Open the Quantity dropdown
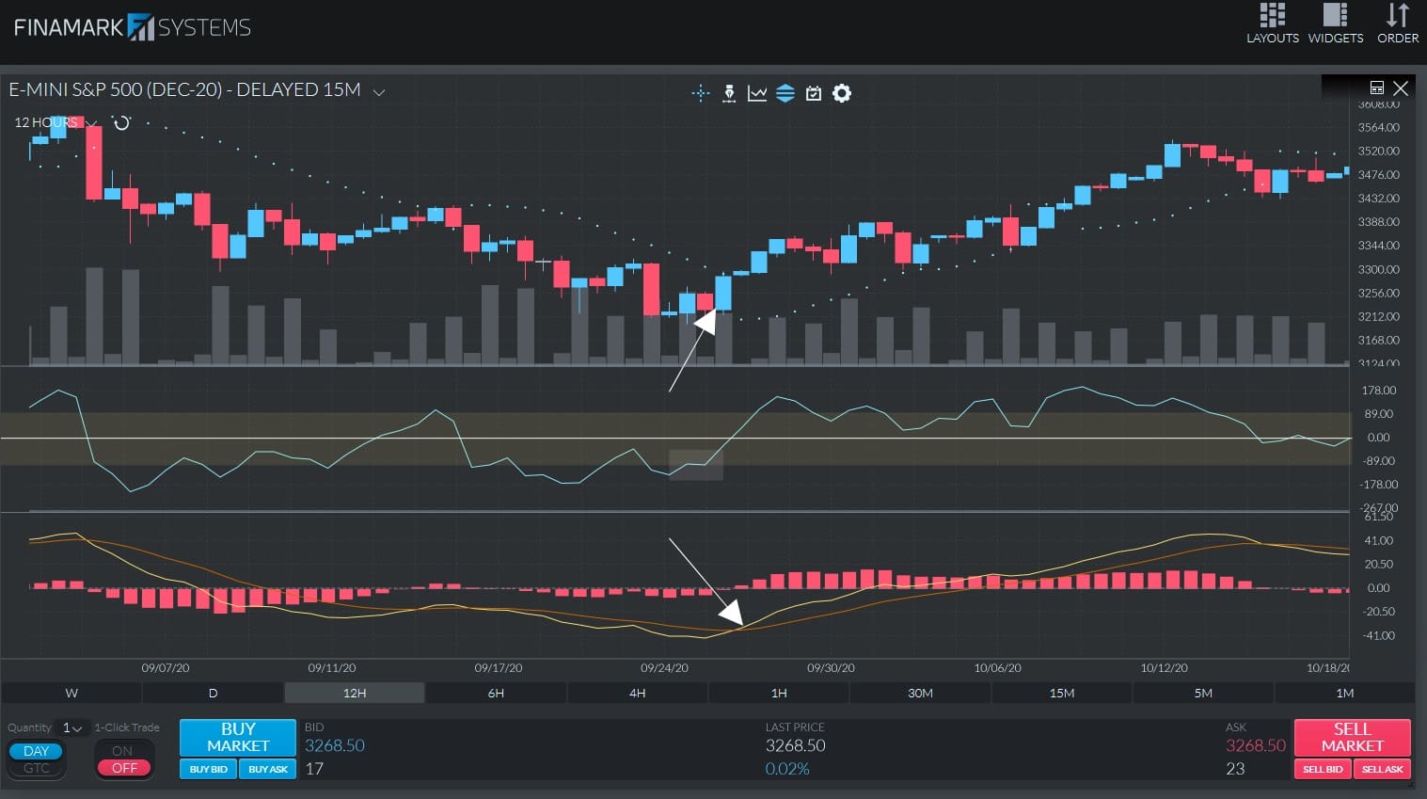This screenshot has width=1427, height=799. click(70, 727)
